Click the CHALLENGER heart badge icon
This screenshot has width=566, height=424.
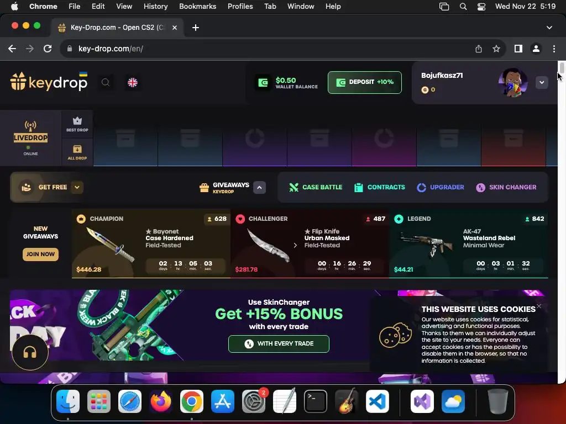240,219
